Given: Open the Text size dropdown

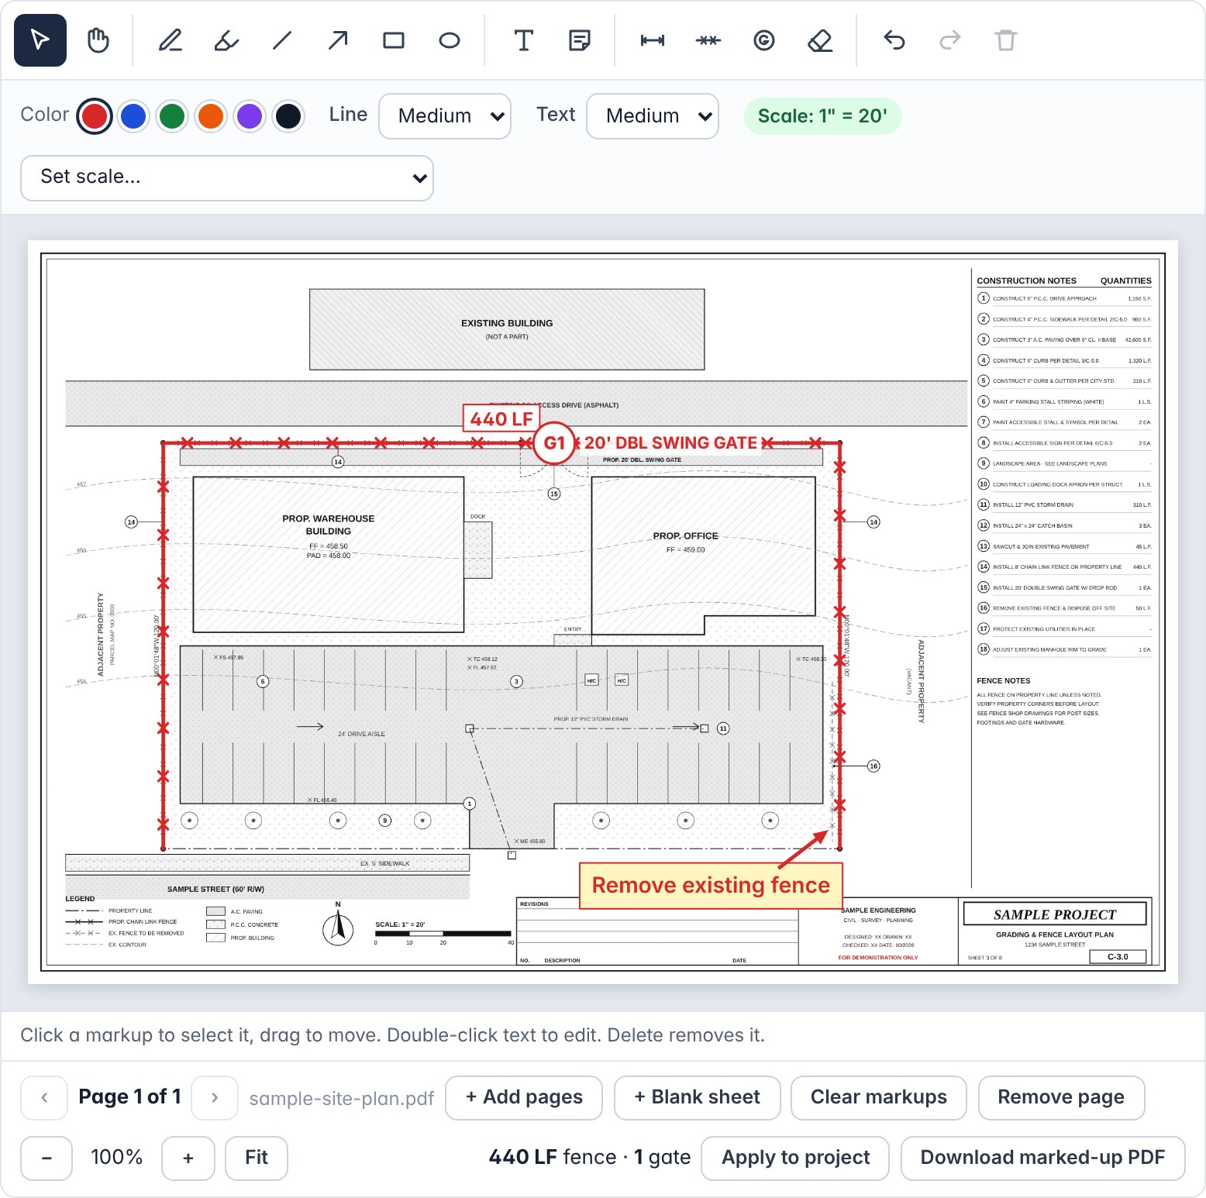Looking at the screenshot, I should coord(653,116).
